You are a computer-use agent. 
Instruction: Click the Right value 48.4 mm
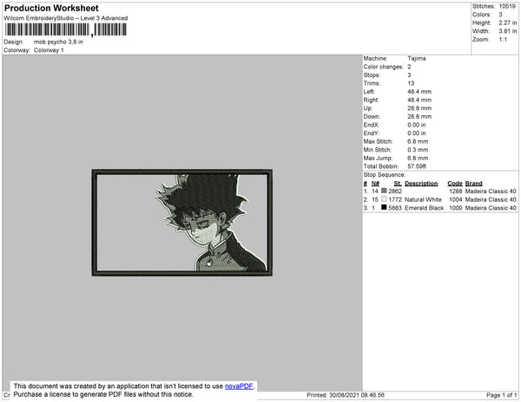(x=419, y=100)
